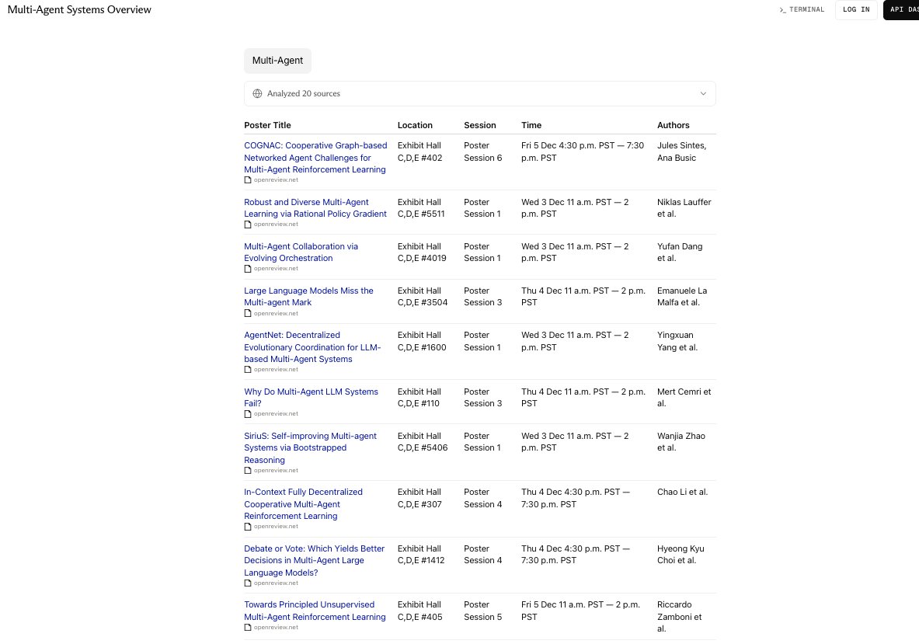
Task: Open the document icon for 'Debate or Vote' poster
Action: click(x=247, y=583)
